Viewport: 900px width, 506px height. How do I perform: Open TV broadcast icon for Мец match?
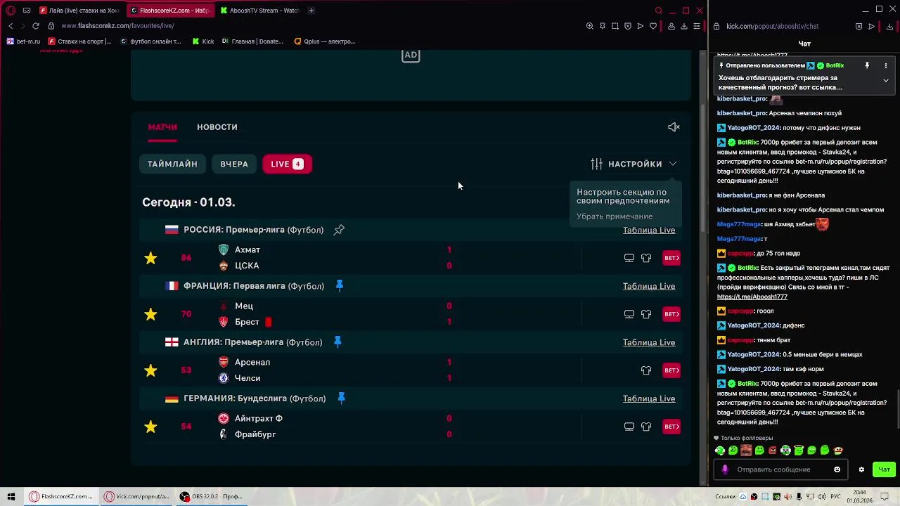tap(629, 314)
